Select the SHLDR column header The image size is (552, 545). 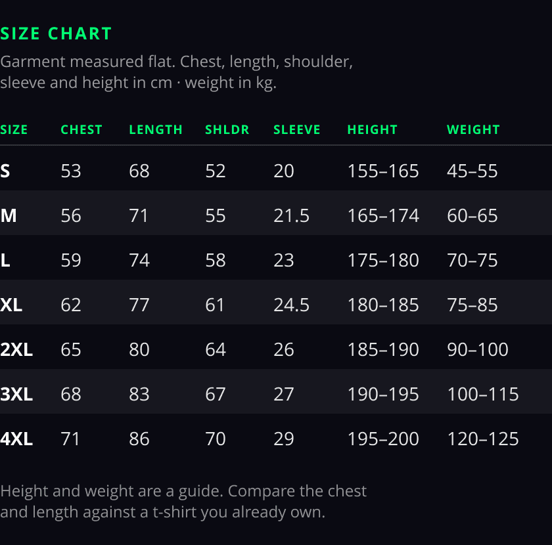click(227, 130)
